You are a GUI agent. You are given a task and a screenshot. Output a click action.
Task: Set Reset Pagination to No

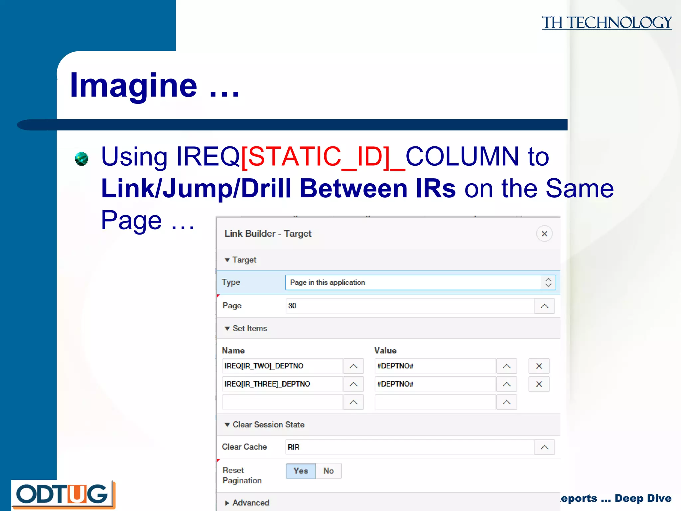pyautogui.click(x=329, y=471)
